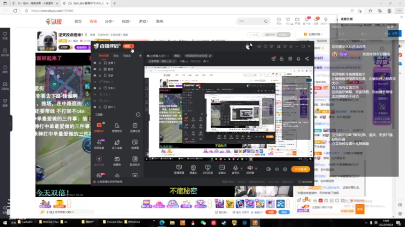Expand the 主播投稿 arrow link

point(313,34)
